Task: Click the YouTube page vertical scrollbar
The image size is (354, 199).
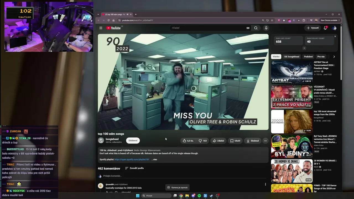Action: coord(341,53)
